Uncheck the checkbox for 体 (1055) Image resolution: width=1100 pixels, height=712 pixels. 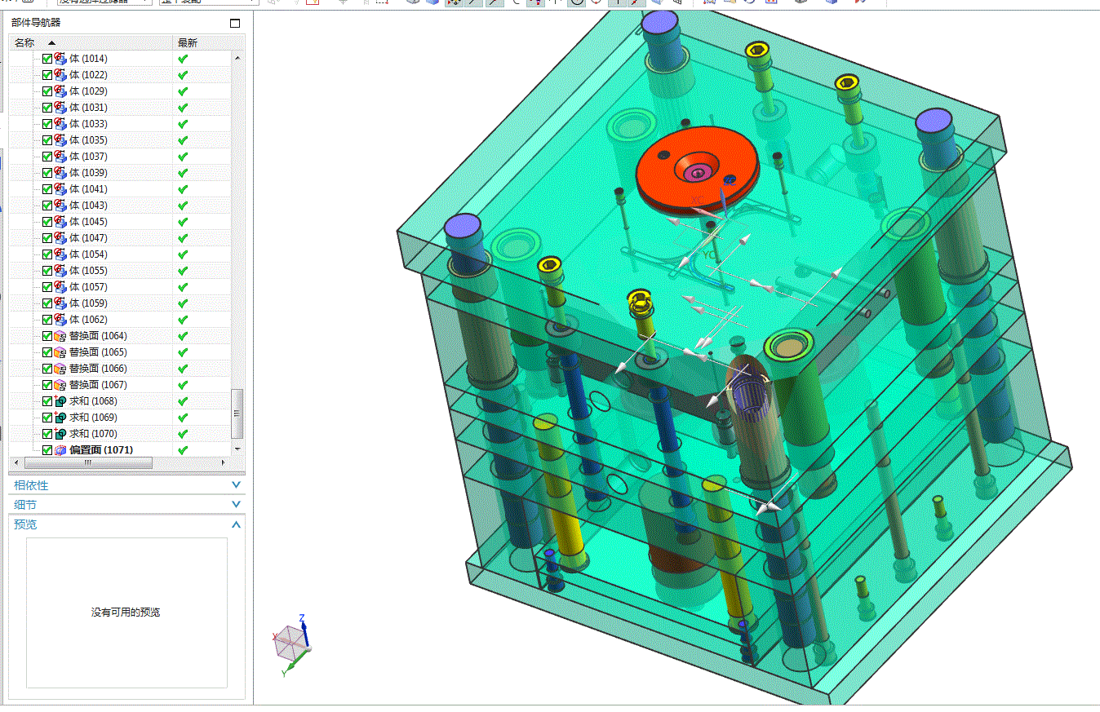[x=47, y=271]
